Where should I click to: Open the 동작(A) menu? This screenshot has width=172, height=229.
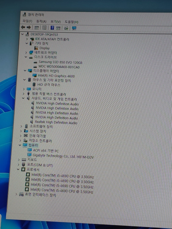click(41, 21)
